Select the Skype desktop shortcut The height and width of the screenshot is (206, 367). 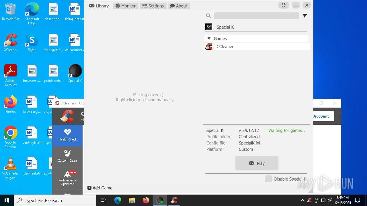pos(32,43)
